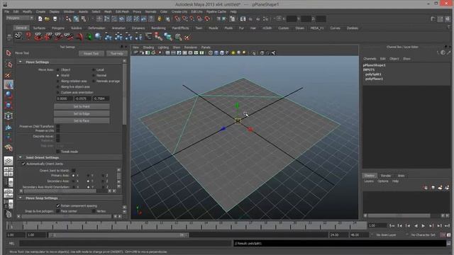The image size is (454, 255).
Task: Click the polySplit1 input node in Channel Box
Action: point(373,74)
